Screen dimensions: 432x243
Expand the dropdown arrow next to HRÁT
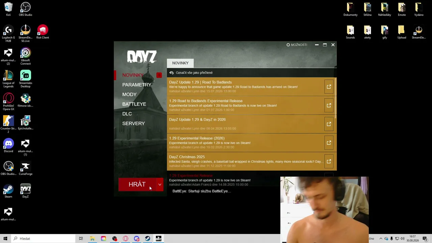coord(160,184)
